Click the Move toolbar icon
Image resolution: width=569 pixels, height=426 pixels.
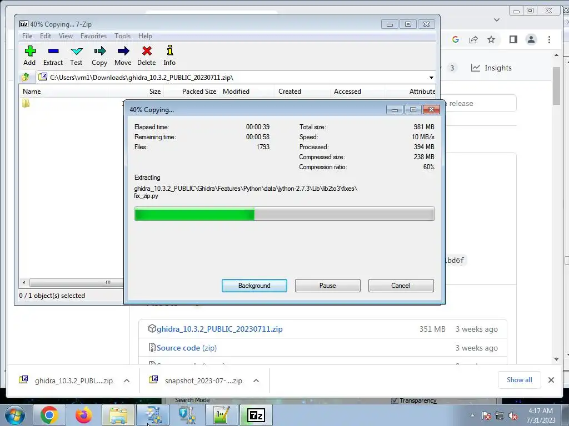[x=123, y=56]
